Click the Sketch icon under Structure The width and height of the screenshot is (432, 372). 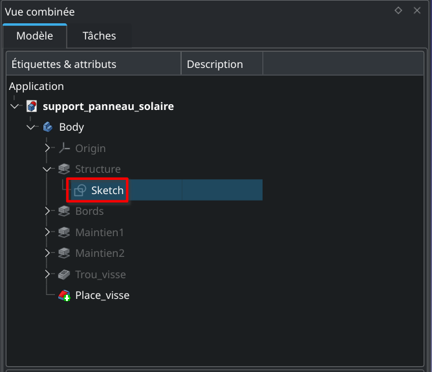(x=80, y=190)
